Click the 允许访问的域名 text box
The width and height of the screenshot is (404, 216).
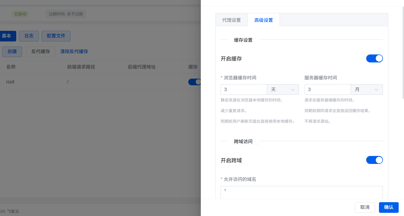301,192
